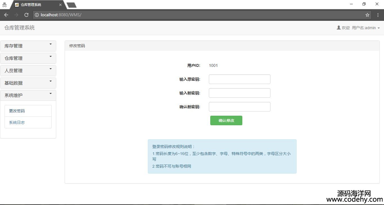The image size is (384, 205).
Task: Click the 输入原密码 input field
Action: 240,79
